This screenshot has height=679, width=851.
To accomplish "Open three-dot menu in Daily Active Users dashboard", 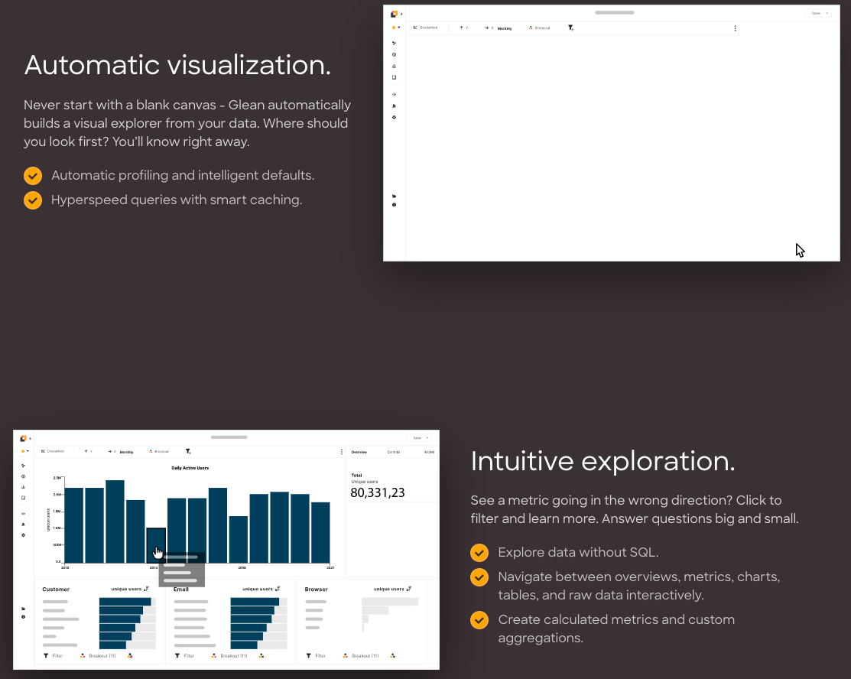I will pos(341,452).
